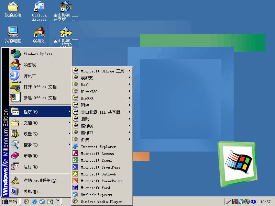Choose 注销 寺川爱美(L)...
This screenshot has height=206, width=275.
coord(40,180)
